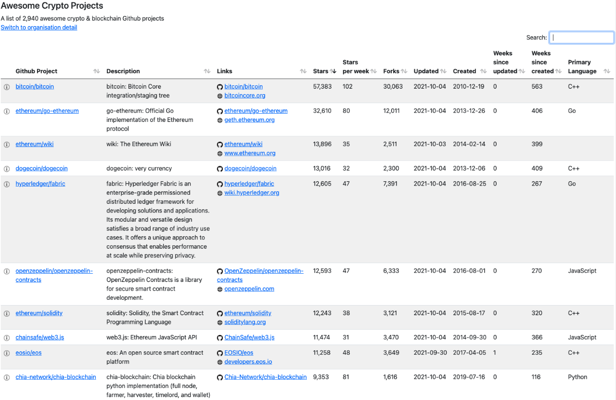Open info icon beside ethereum/solidity
616x400 pixels.
[x=7, y=314]
